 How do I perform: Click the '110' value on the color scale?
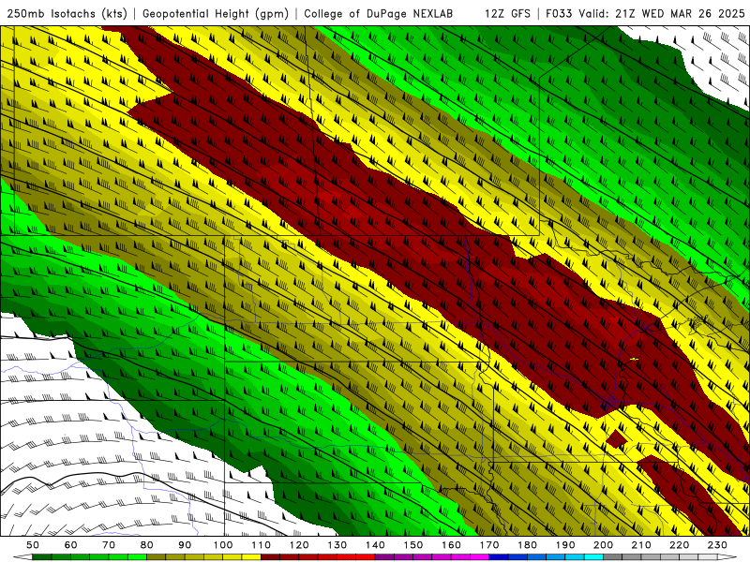tap(262, 545)
